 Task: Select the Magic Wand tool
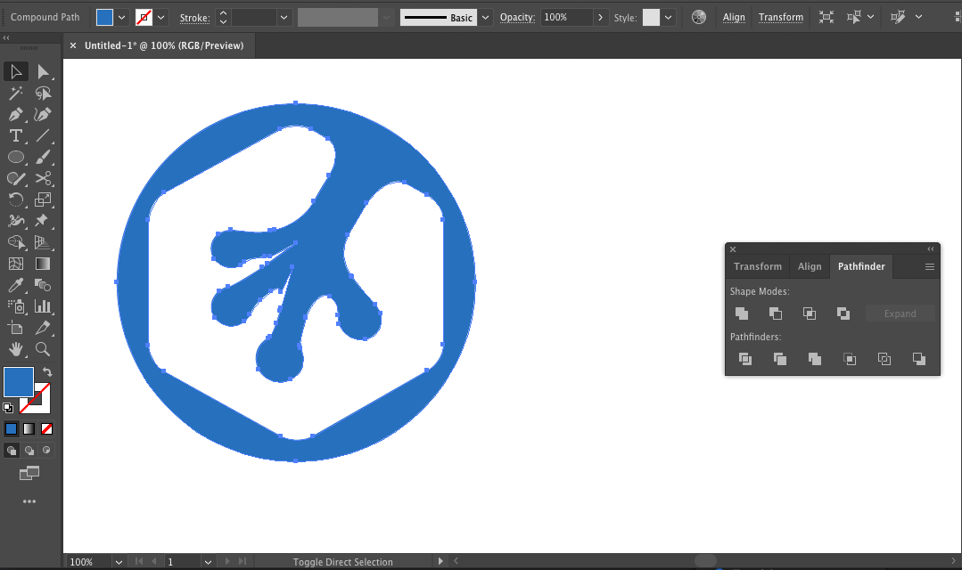(x=15, y=93)
